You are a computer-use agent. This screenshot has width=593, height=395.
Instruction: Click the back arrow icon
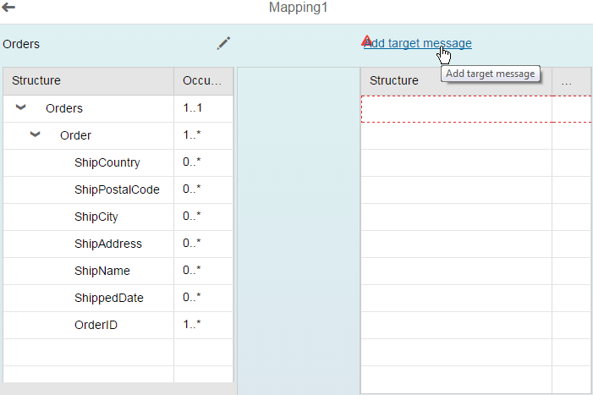point(9,7)
